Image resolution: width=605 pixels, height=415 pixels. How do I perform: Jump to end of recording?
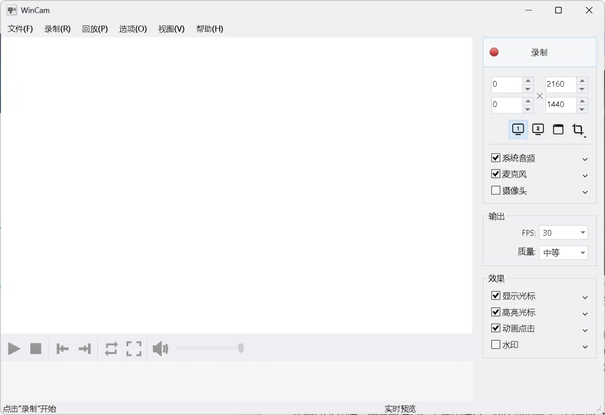tap(85, 349)
